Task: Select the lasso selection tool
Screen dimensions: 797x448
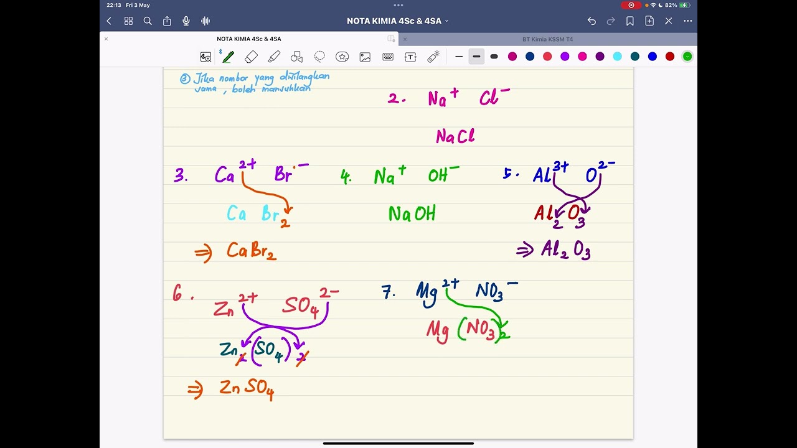Action: pyautogui.click(x=319, y=57)
